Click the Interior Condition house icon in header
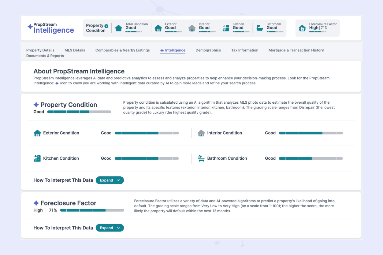The width and height of the screenshot is (383, 255). point(192,28)
